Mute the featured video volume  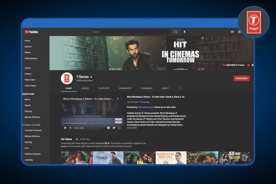(x=71, y=128)
